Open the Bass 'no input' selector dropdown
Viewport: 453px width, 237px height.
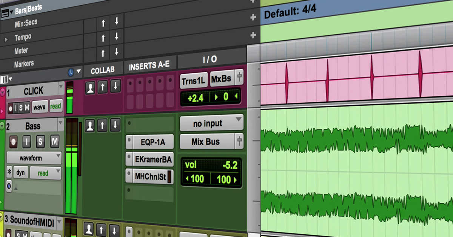tap(211, 123)
